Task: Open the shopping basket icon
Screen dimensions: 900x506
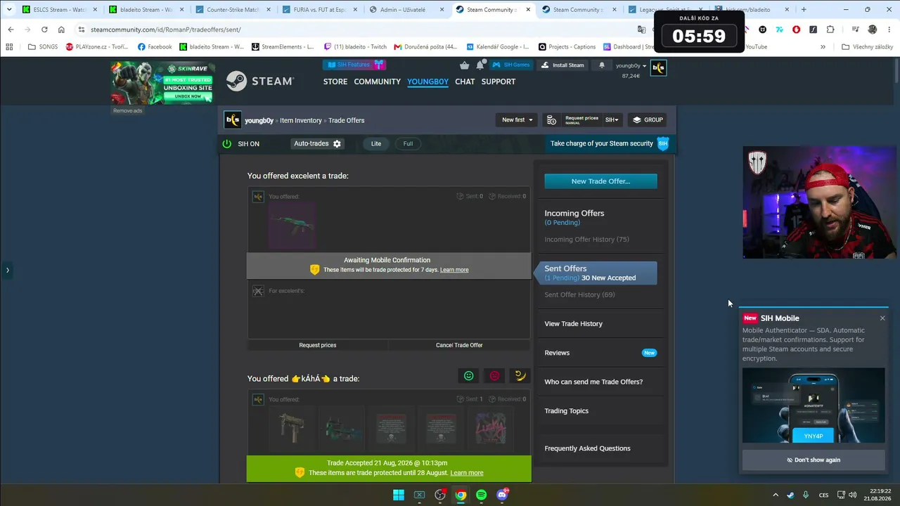Action: [464, 65]
